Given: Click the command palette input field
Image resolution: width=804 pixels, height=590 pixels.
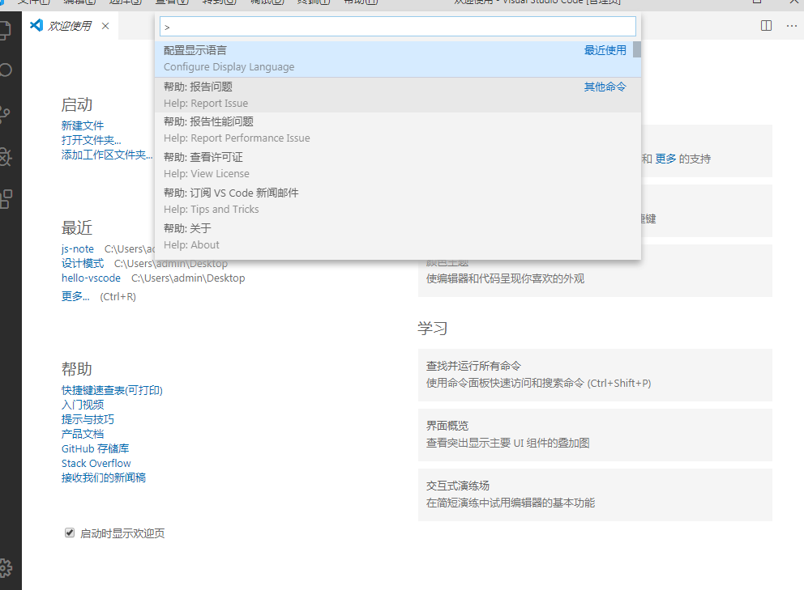Looking at the screenshot, I should pos(398,27).
